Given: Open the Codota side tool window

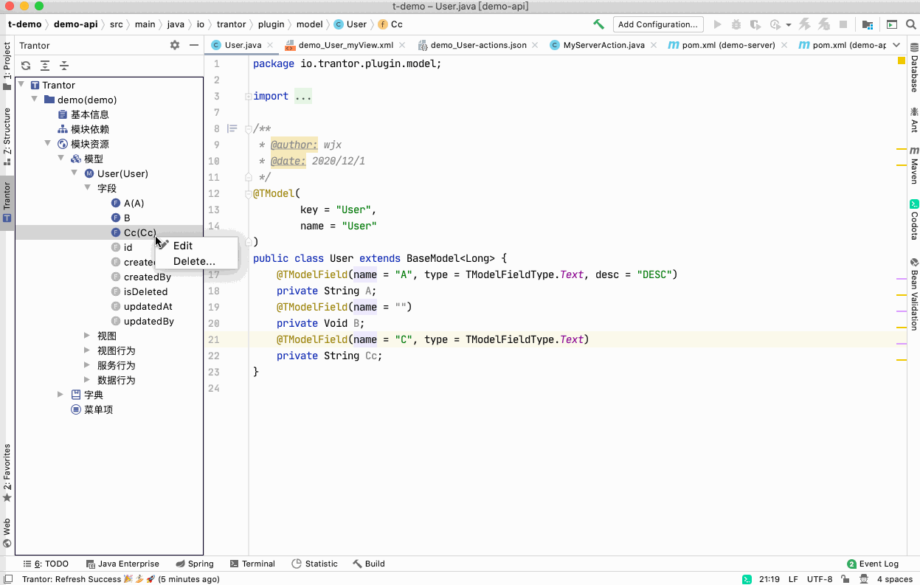Looking at the screenshot, I should click(x=914, y=219).
